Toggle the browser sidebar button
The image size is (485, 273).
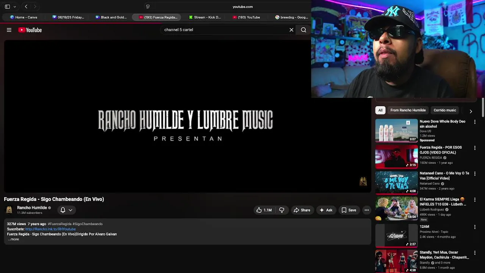click(7, 6)
